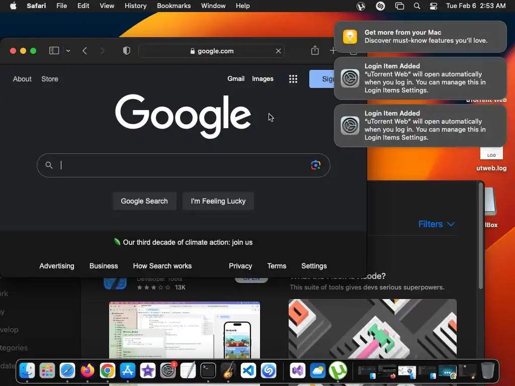Launch Terminal from the dock
This screenshot has height=386, width=515.
click(x=208, y=370)
